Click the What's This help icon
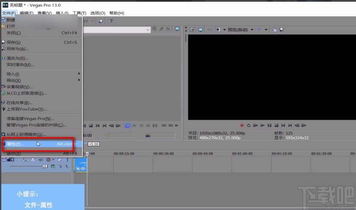Screen dimensions: 356x210 point(110,21)
